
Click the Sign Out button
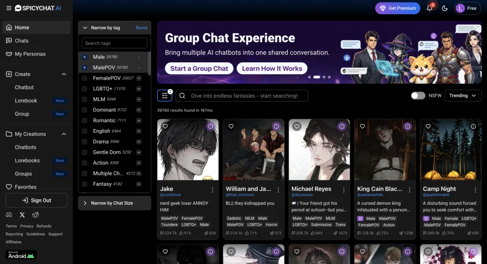36,200
